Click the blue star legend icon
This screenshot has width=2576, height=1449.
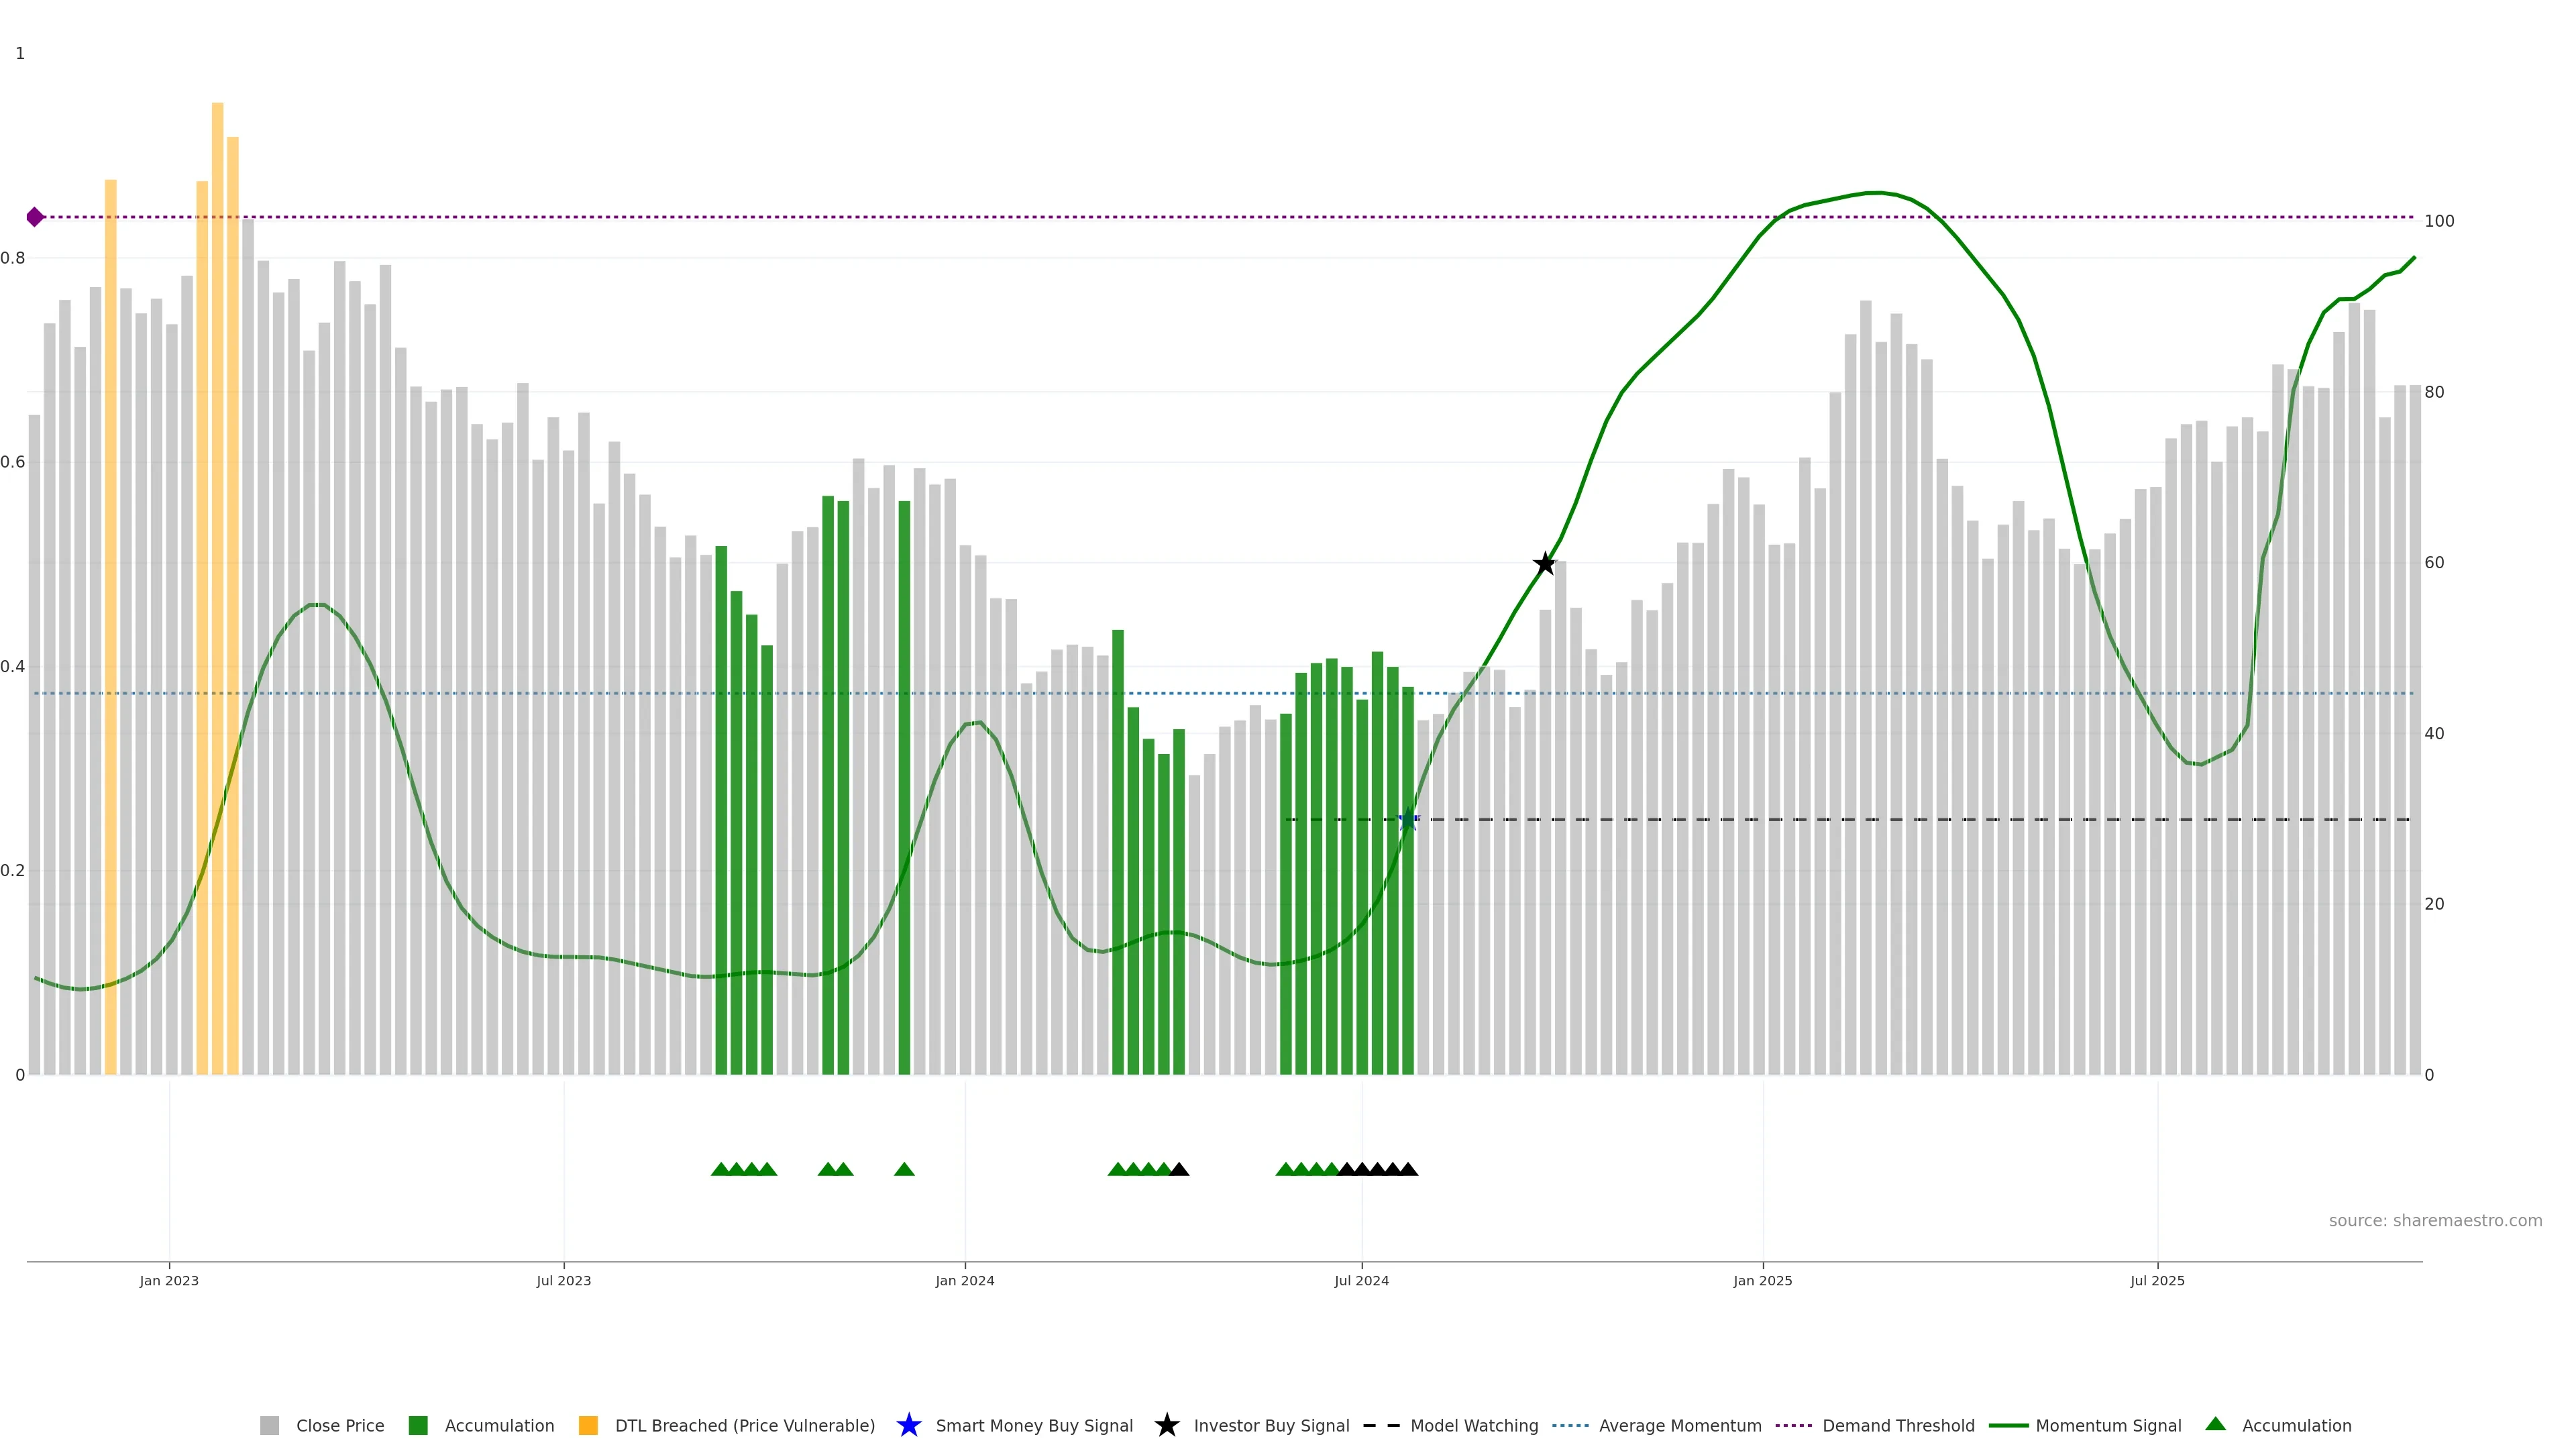pyautogui.click(x=908, y=1426)
